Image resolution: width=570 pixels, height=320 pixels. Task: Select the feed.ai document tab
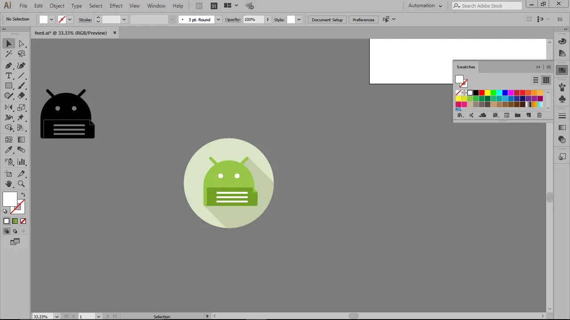[71, 33]
